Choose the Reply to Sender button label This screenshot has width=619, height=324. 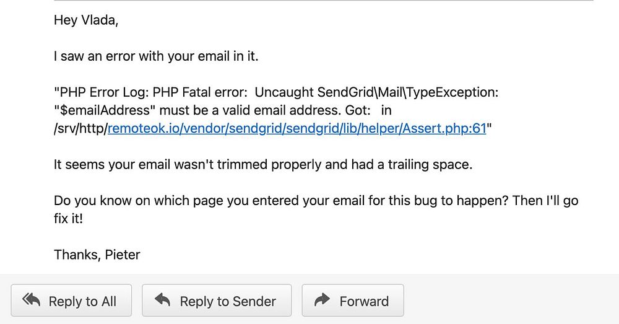click(x=228, y=302)
